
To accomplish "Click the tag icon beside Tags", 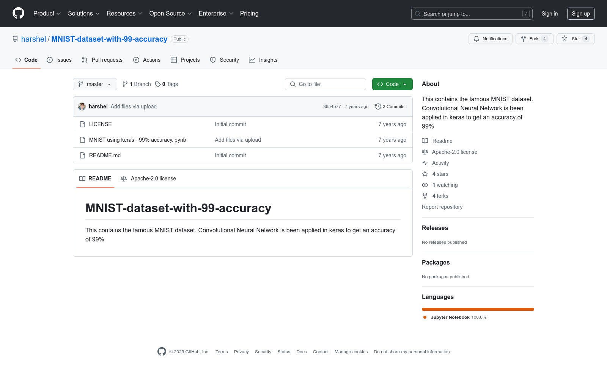I will pos(158,84).
